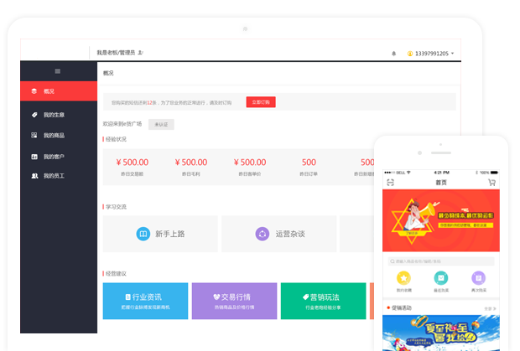The image size is (520, 351).
Task: Click the hamburger menu icon in sidebar
Action: pyautogui.click(x=57, y=71)
